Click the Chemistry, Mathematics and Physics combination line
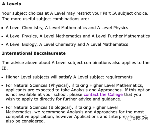Image resolution: width=153 pixels, height=125 pixels. 67,28
